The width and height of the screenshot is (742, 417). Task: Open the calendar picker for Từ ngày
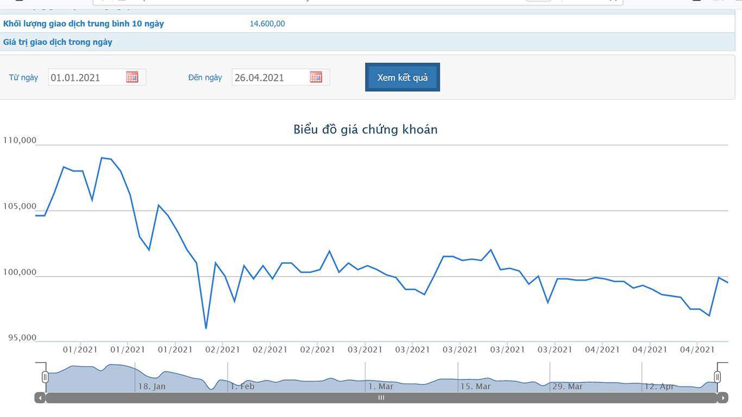132,77
